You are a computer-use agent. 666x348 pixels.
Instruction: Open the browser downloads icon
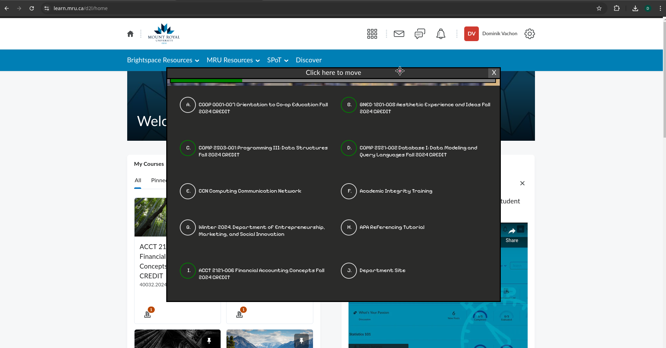coord(635,8)
